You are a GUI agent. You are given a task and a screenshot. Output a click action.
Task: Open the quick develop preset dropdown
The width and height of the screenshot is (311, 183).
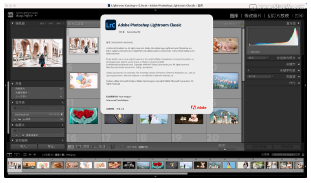tap(258, 58)
